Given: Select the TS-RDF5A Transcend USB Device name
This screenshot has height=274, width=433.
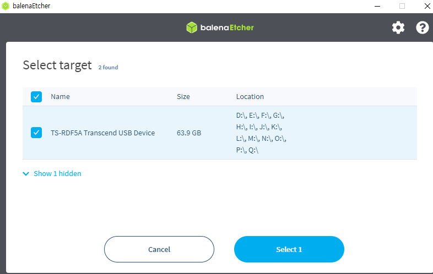Looking at the screenshot, I should coord(102,133).
